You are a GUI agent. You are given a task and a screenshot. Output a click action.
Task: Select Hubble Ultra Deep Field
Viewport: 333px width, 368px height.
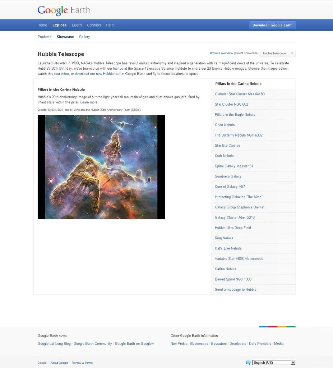253,228
